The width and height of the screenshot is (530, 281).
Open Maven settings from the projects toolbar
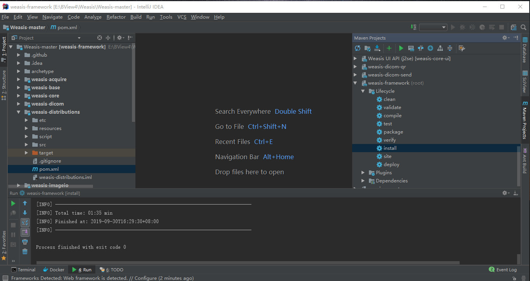pyautogui.click(x=462, y=48)
